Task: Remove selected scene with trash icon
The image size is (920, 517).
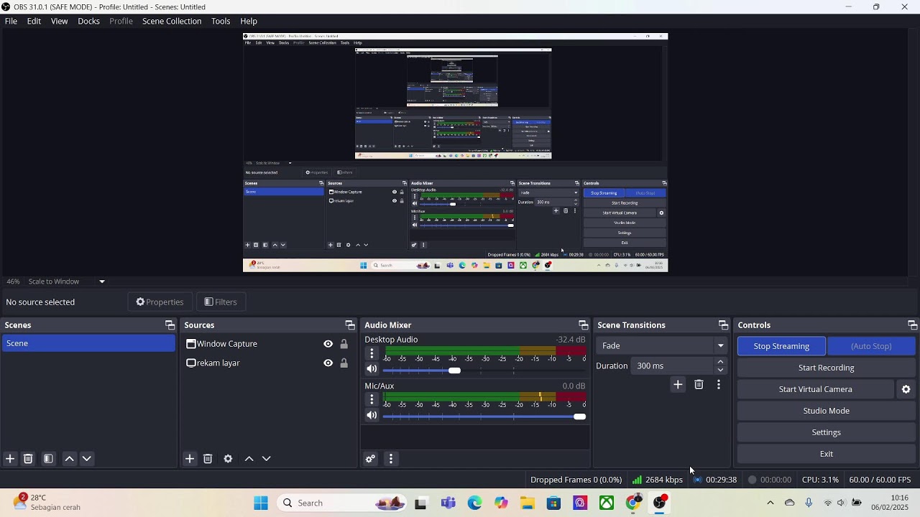Action: pos(28,459)
